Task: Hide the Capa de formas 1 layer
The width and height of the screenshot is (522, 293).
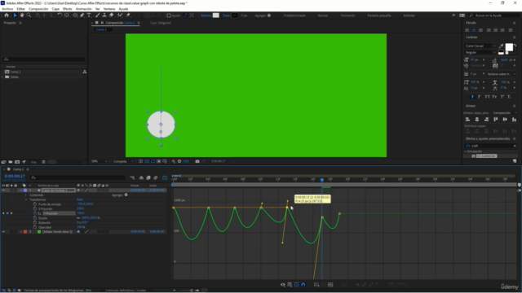Action: pyautogui.click(x=3, y=190)
